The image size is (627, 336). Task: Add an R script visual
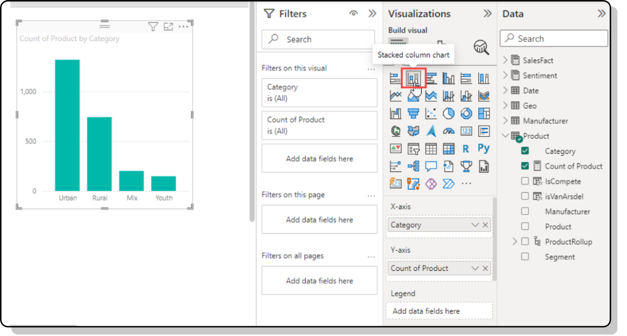(x=466, y=149)
